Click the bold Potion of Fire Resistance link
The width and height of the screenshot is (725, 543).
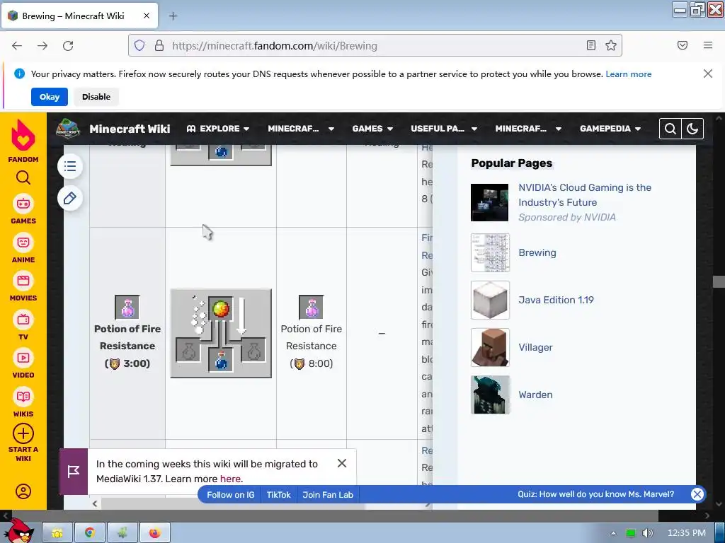(127, 337)
